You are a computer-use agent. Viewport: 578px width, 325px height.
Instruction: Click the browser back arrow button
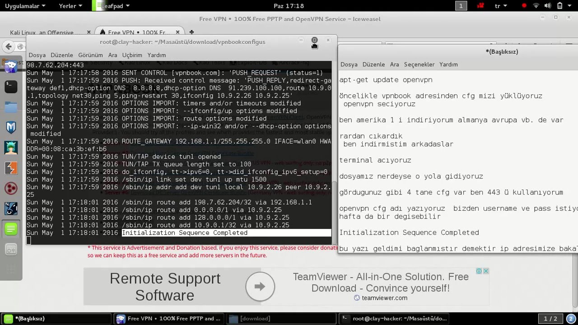point(8,46)
